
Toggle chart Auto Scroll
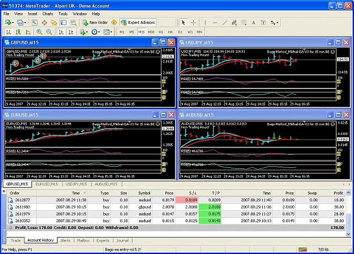(61, 32)
